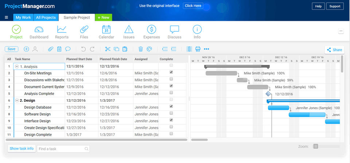The height and width of the screenshot is (163, 350).
Task: Click the On-Site Meetings Gantt bar
Action: click(221, 73)
